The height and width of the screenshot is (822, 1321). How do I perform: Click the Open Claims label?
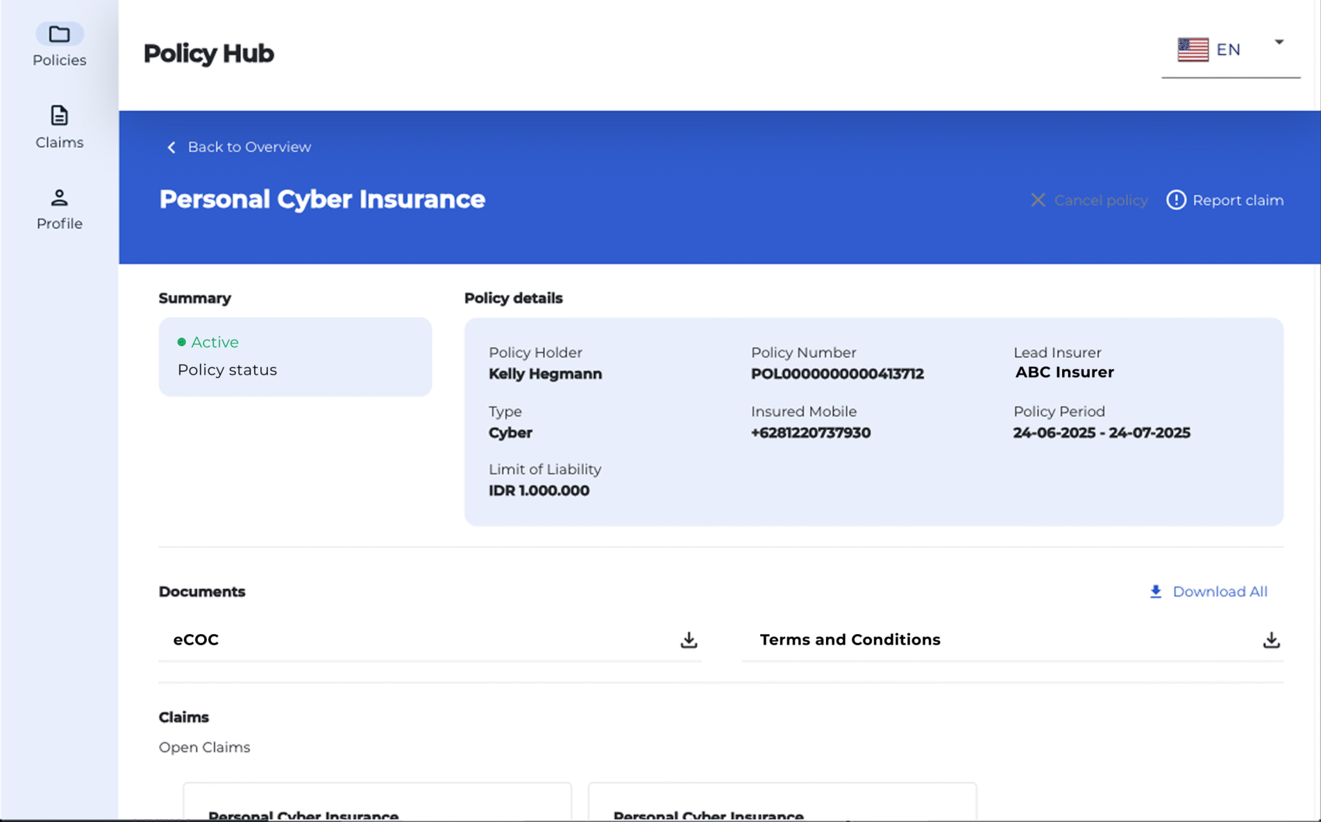tap(204, 747)
